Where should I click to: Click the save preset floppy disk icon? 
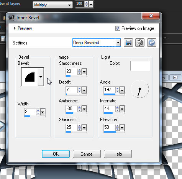click(x=128, y=43)
